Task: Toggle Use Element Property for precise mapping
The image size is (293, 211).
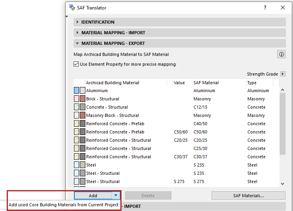Action: 76,64
